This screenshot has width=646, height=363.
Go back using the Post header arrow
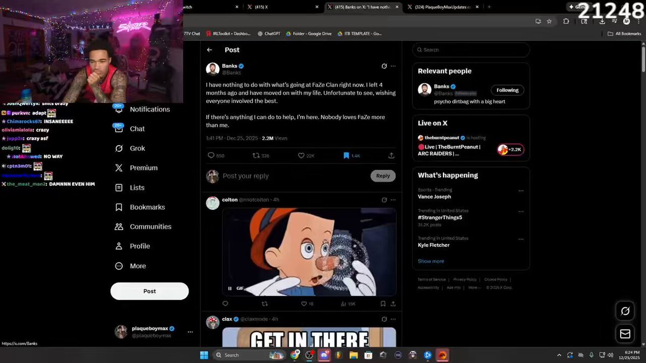coord(209,50)
